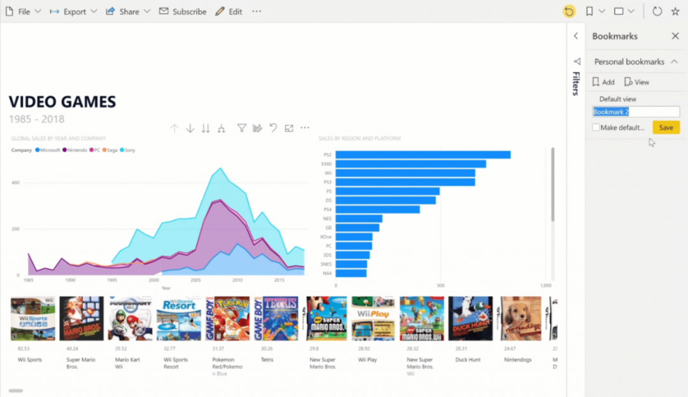Expand the View layout dropdown arrow

tap(631, 11)
